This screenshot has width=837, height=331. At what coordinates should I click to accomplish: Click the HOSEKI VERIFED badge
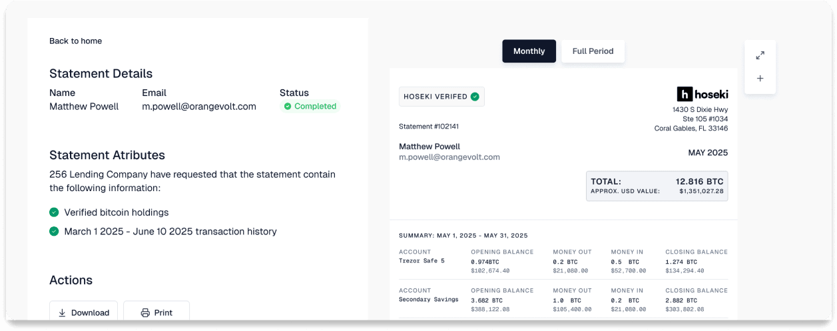pyautogui.click(x=441, y=97)
